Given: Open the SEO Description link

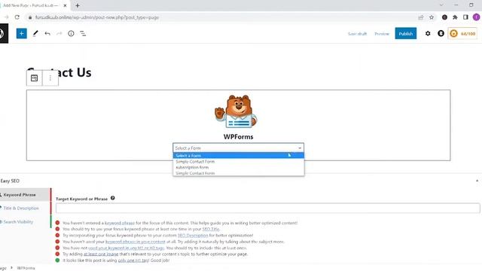Looking at the screenshot, I should (193, 236).
